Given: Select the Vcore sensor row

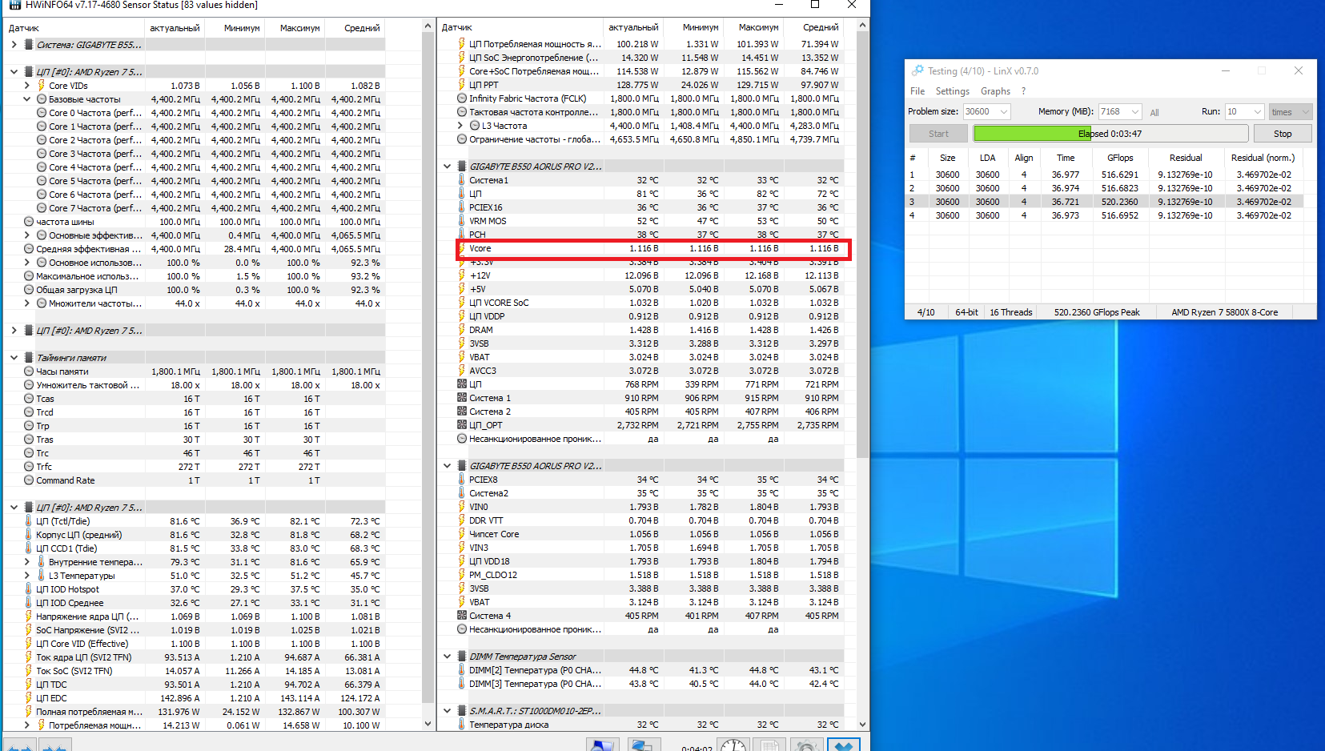Looking at the screenshot, I should [x=648, y=248].
